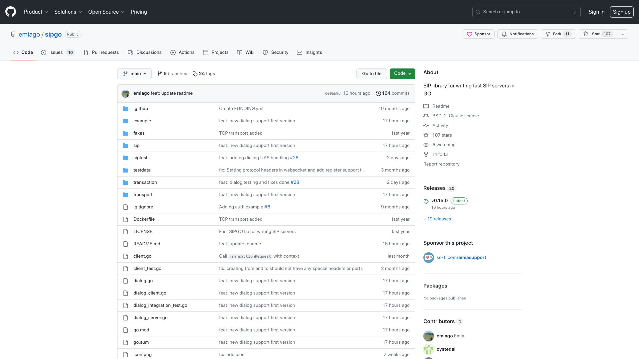Open oystedal contributor avatar
Image resolution: width=639 pixels, height=359 pixels.
pos(429,349)
